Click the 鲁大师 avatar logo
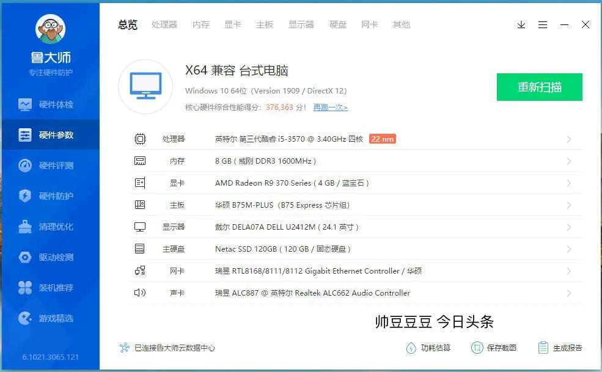The height and width of the screenshot is (372, 602). pos(50,27)
